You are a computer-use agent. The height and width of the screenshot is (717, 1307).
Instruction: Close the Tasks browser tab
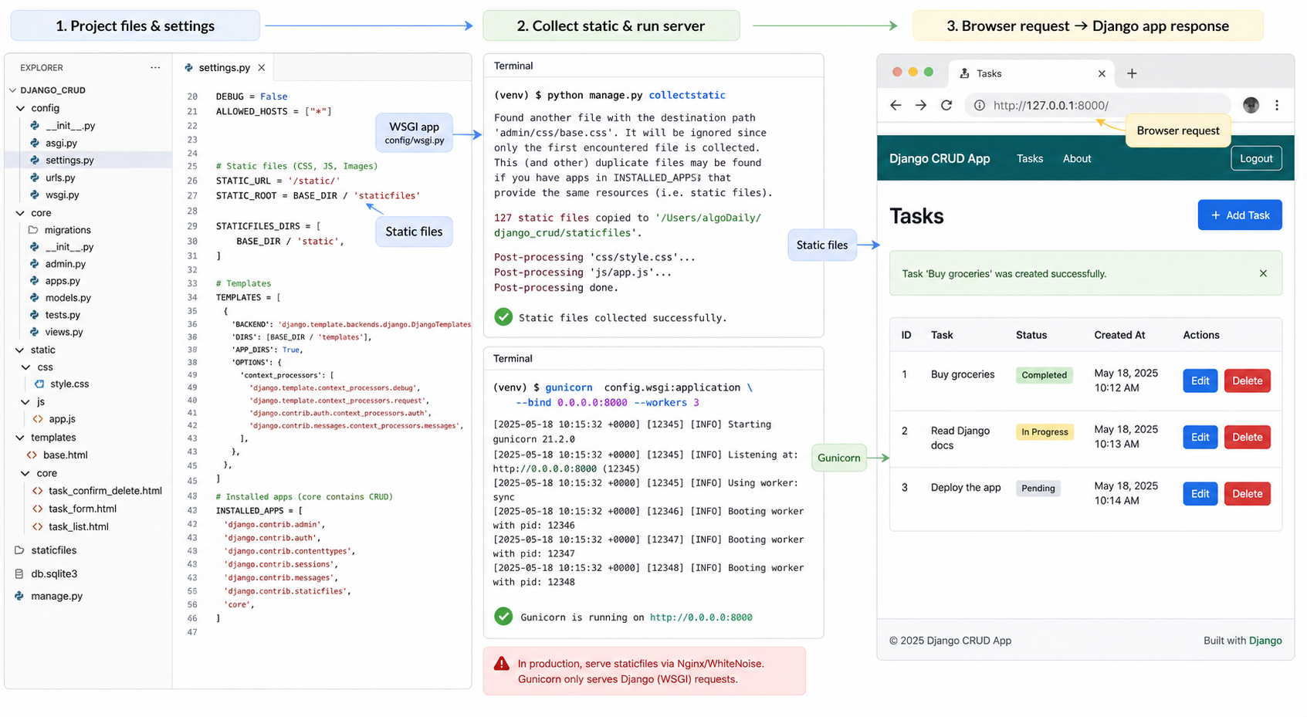point(1102,73)
